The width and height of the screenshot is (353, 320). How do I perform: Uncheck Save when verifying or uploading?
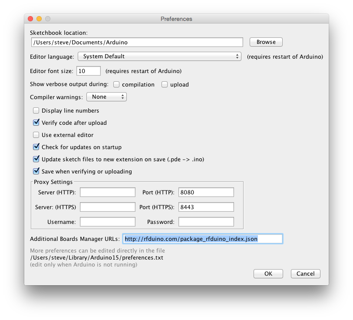point(36,172)
